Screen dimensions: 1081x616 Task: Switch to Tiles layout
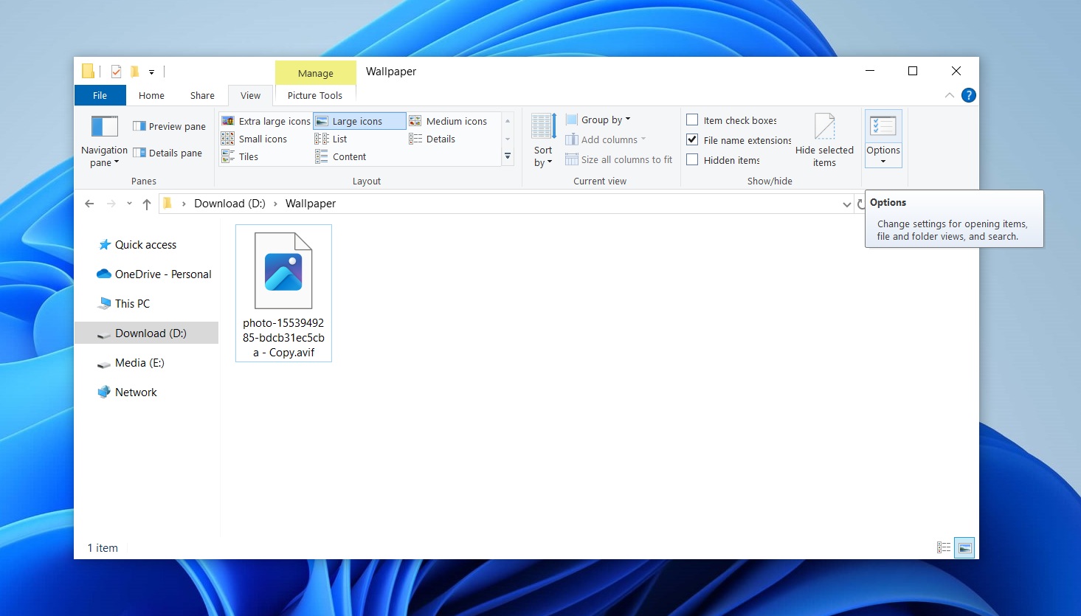pyautogui.click(x=240, y=156)
